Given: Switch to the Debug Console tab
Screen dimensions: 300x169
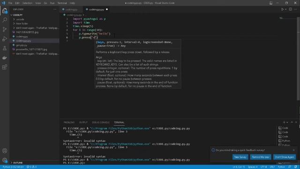Looking at the screenshot, I should [x=101, y=123].
